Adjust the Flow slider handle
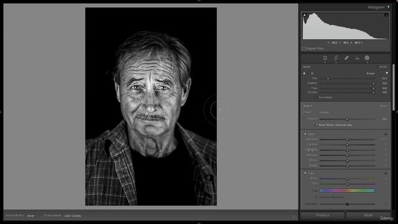The height and width of the screenshot is (224, 398). 373,88
